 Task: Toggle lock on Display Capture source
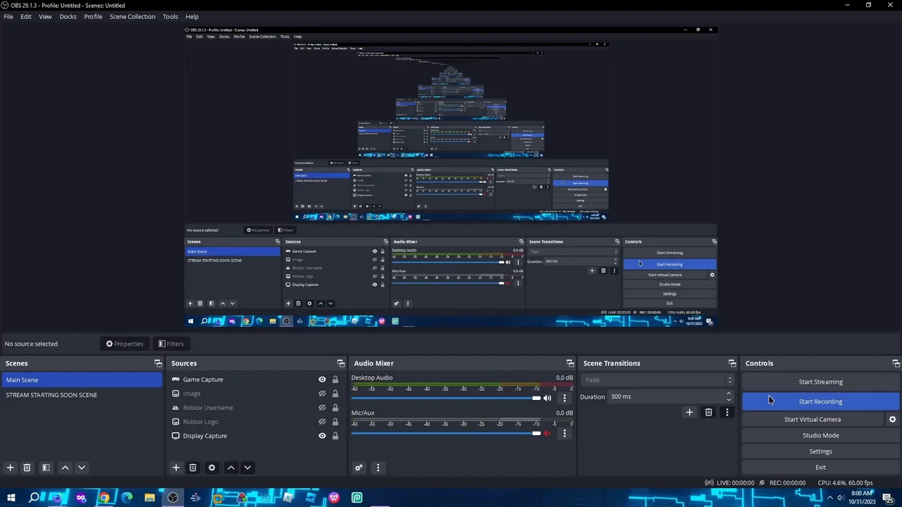[x=335, y=436]
